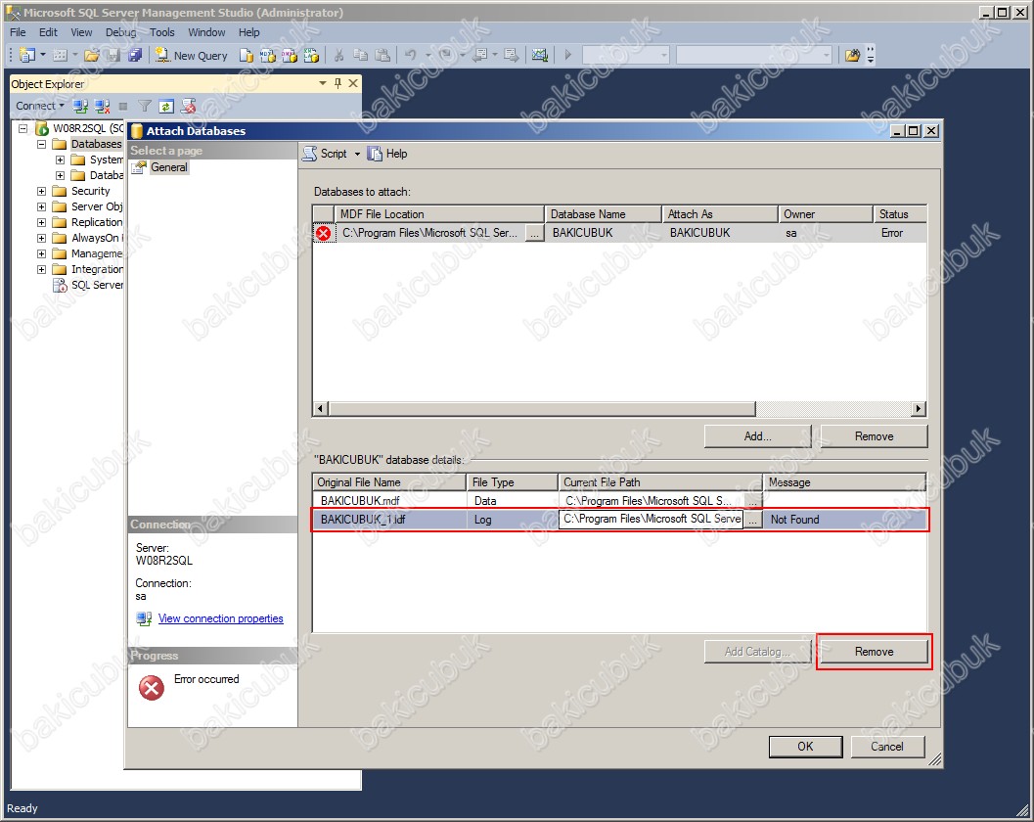Screen dimensions: 1034x822
Task: Click the red error icon in the MDF row
Action: pos(323,233)
